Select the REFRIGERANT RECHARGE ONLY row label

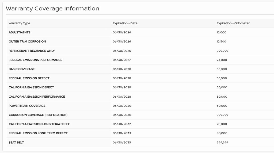tap(32, 51)
